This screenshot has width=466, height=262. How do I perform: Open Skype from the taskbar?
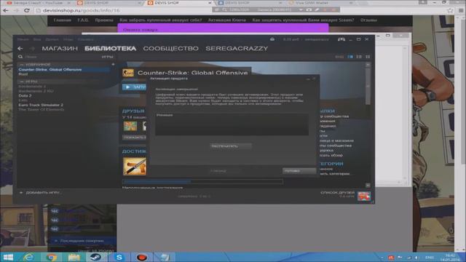[x=119, y=257]
